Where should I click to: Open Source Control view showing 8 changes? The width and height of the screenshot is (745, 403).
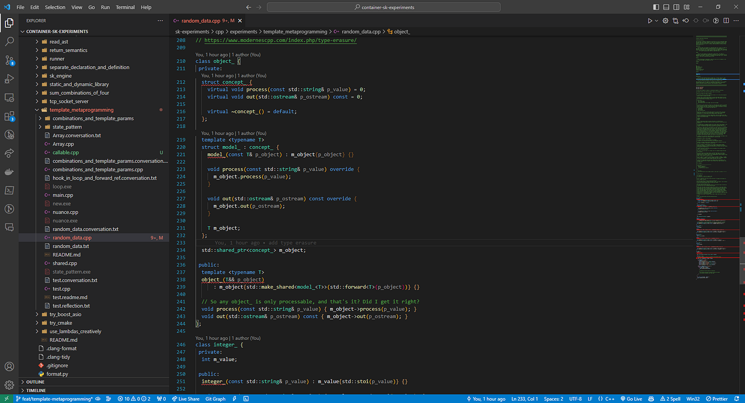tap(9, 60)
